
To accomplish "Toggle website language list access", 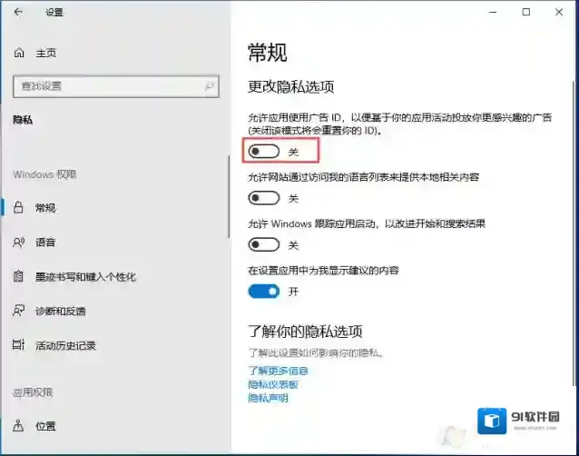I will coord(264,198).
